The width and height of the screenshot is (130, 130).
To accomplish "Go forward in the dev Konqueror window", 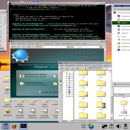I will 67,69.
